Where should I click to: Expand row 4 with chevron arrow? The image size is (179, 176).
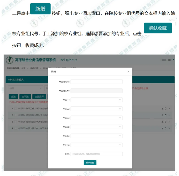(169, 128)
